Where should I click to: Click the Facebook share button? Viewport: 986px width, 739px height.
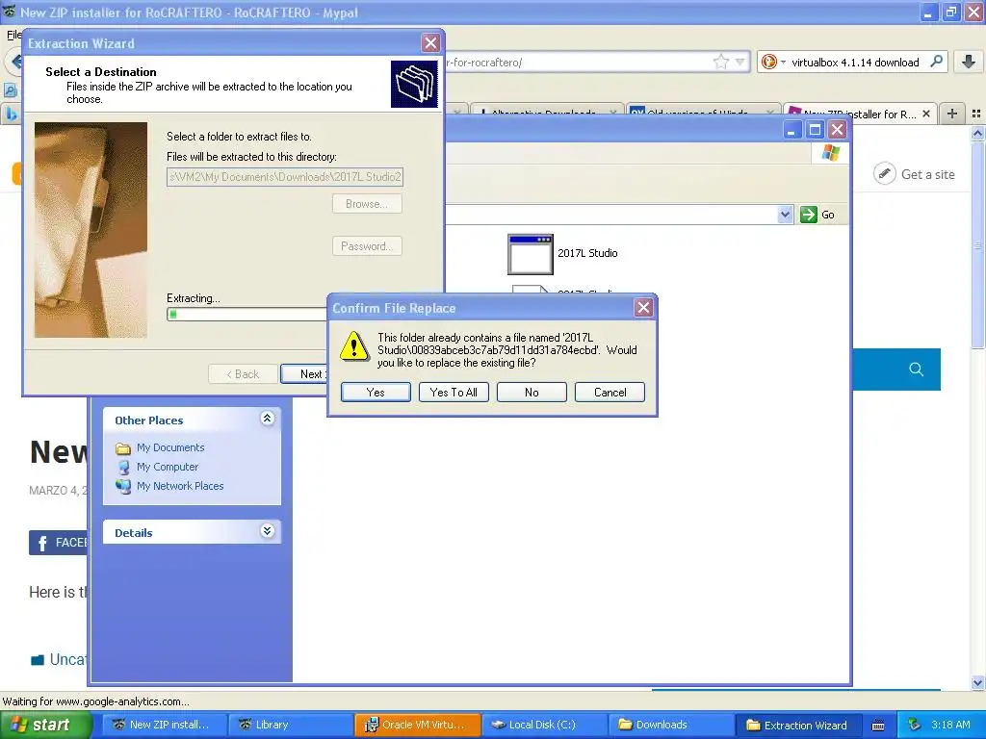(x=58, y=543)
